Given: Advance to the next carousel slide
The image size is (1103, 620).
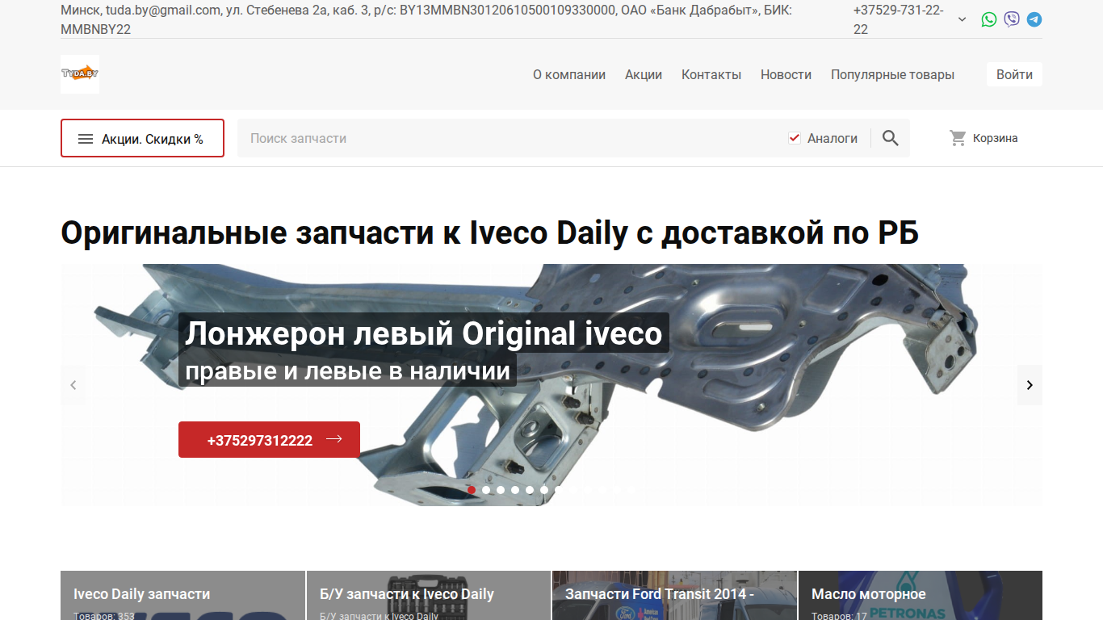Looking at the screenshot, I should click(1030, 385).
